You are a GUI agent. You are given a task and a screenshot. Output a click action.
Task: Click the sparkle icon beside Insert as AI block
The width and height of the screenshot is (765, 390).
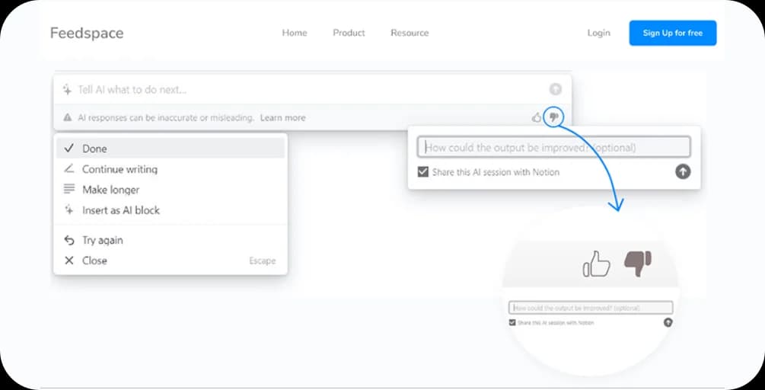[x=69, y=210]
